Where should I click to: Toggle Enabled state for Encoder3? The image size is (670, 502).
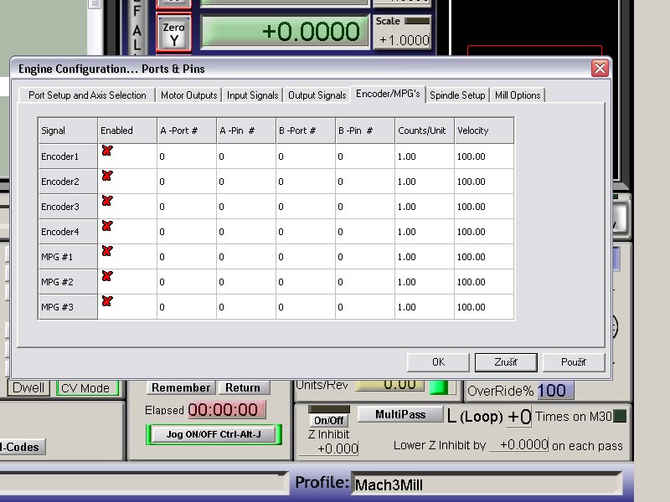tap(107, 202)
